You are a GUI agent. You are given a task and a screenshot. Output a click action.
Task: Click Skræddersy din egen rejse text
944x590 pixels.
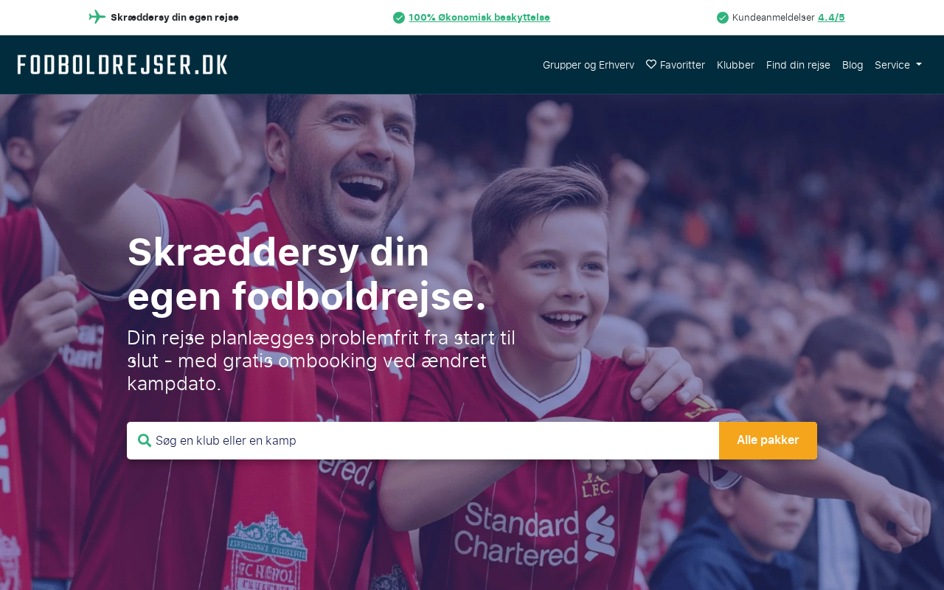point(175,18)
